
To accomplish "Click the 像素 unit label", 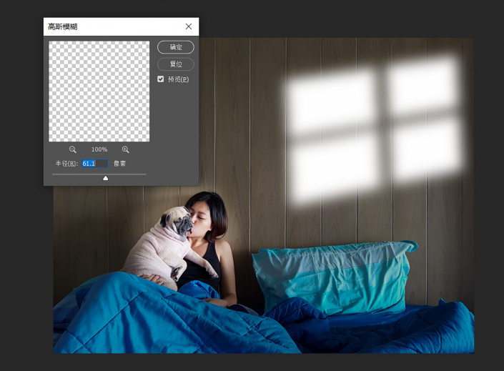I will pos(120,164).
